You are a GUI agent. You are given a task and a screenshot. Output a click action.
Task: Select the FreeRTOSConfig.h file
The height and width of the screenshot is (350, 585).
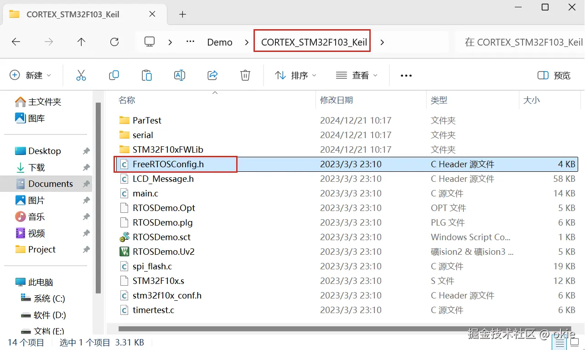(x=347, y=164)
